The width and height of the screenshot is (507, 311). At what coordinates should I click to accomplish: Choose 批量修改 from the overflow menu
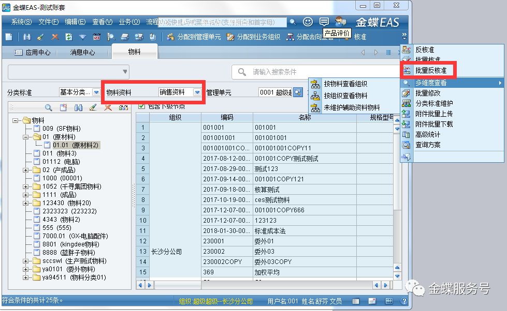tap(428, 93)
